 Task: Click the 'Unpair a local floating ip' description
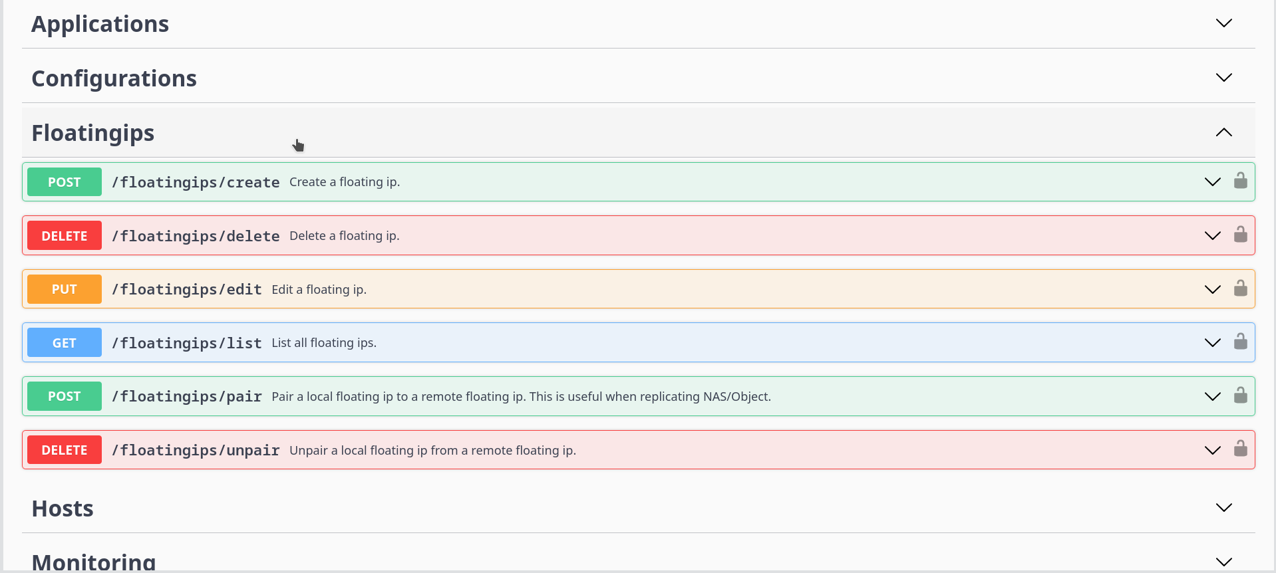coord(433,451)
